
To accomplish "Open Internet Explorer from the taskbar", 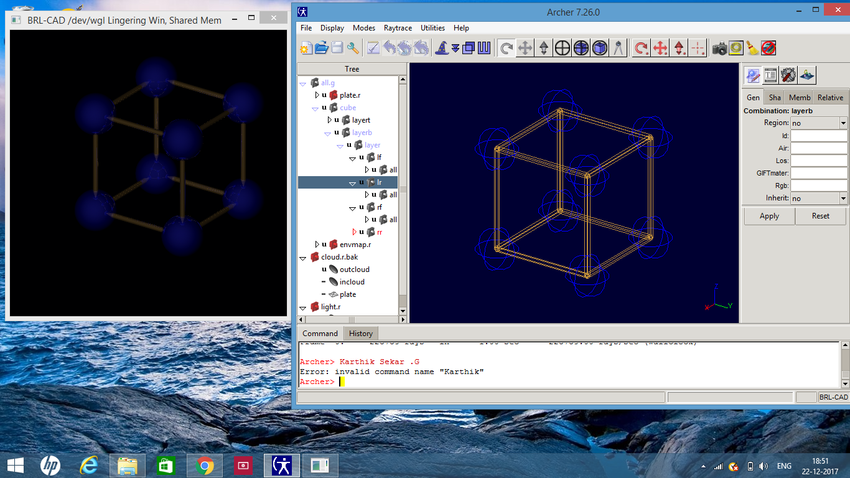I will [89, 465].
